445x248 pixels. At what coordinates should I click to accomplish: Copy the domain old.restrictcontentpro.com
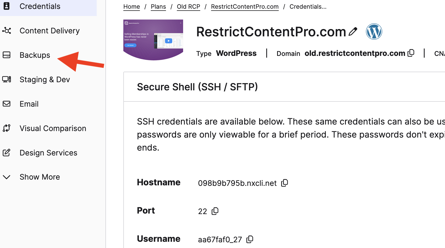click(411, 53)
